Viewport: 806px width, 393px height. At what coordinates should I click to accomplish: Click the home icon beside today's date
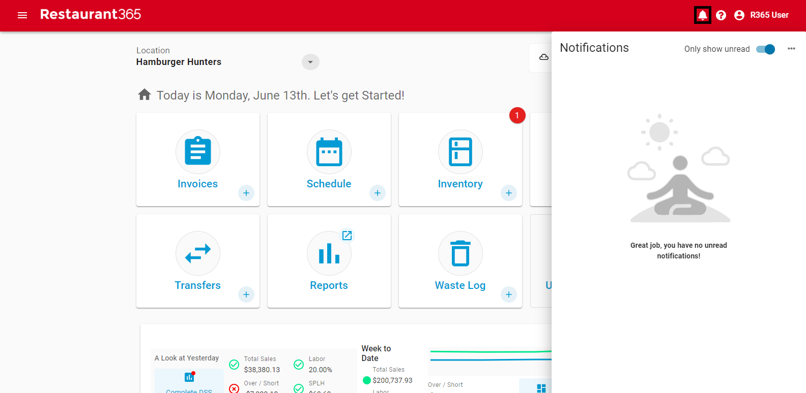145,95
